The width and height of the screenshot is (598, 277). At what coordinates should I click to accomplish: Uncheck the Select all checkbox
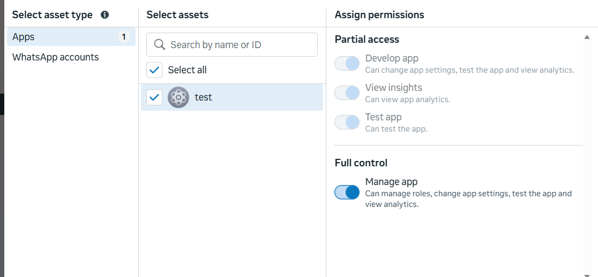[154, 70]
